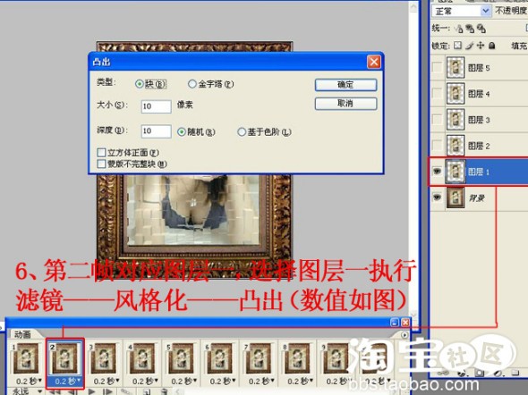Enable the 立方体正面 checkbox
The height and width of the screenshot is (395, 528).
click(x=101, y=153)
